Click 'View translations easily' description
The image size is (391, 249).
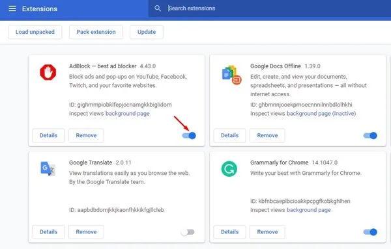(x=130, y=177)
